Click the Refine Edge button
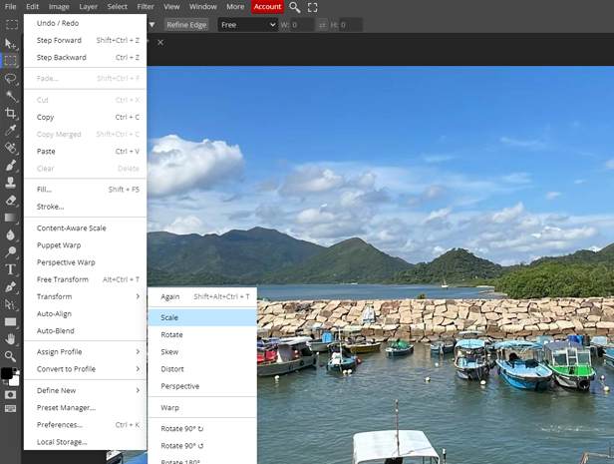The image size is (614, 464). point(185,25)
